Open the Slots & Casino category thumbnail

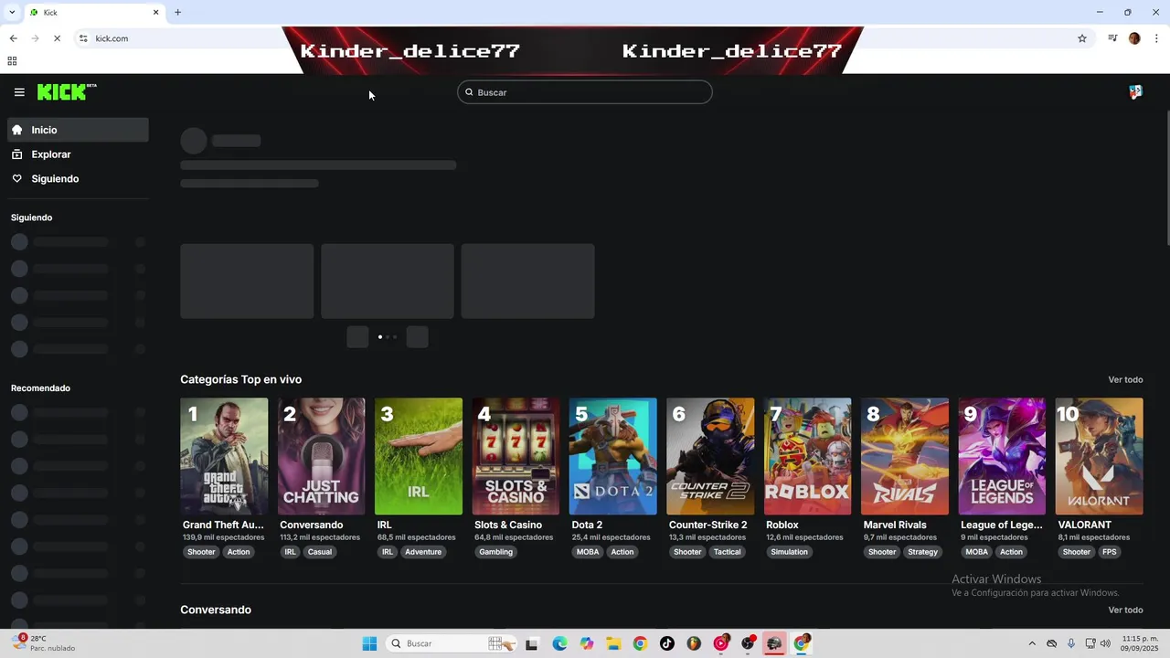pos(516,456)
